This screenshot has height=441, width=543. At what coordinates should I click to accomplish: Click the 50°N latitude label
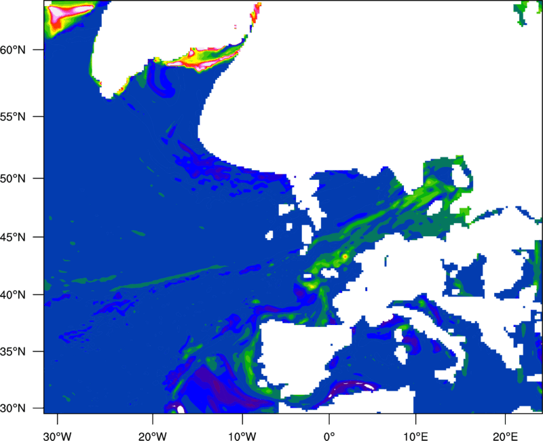13,178
